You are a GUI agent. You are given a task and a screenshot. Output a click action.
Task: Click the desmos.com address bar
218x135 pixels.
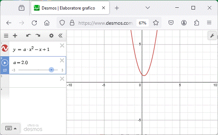(x=105, y=23)
